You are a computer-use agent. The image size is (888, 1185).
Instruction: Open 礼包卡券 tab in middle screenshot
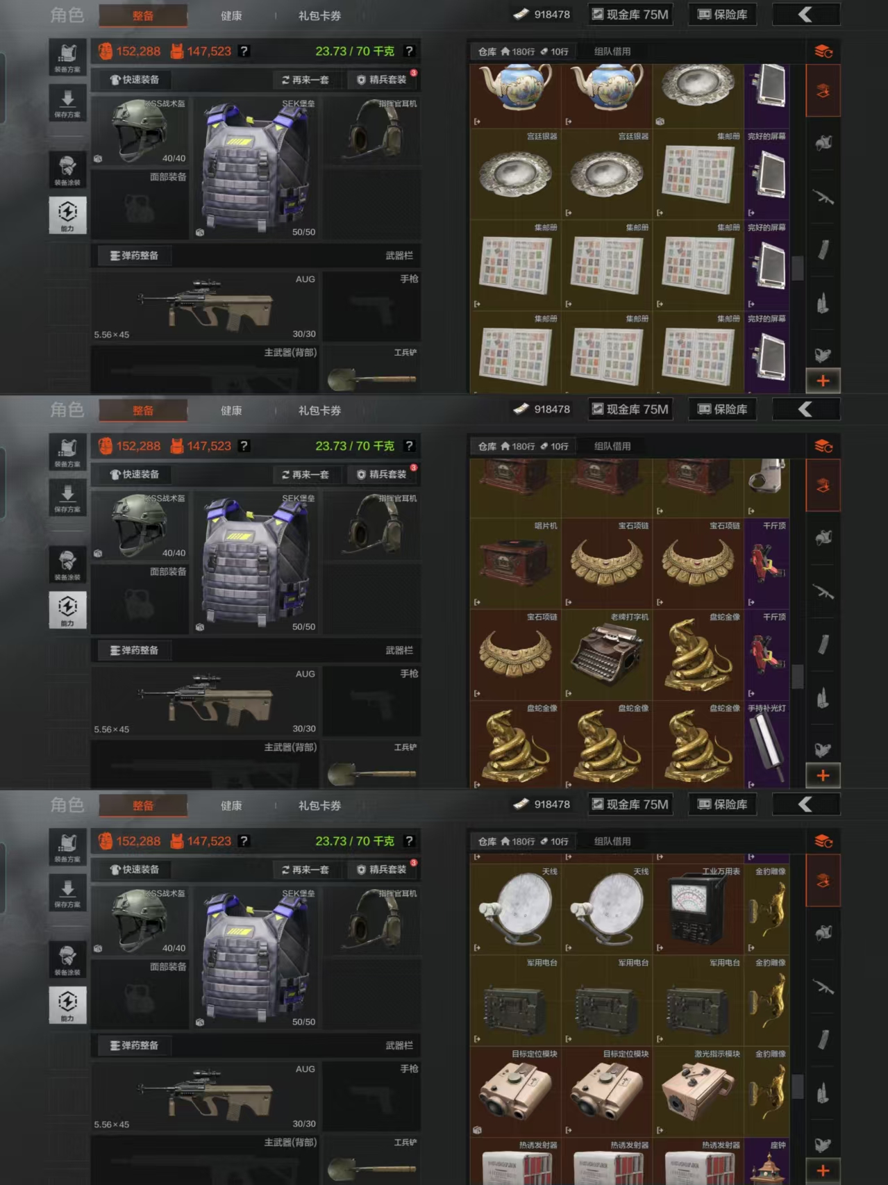[x=319, y=411]
